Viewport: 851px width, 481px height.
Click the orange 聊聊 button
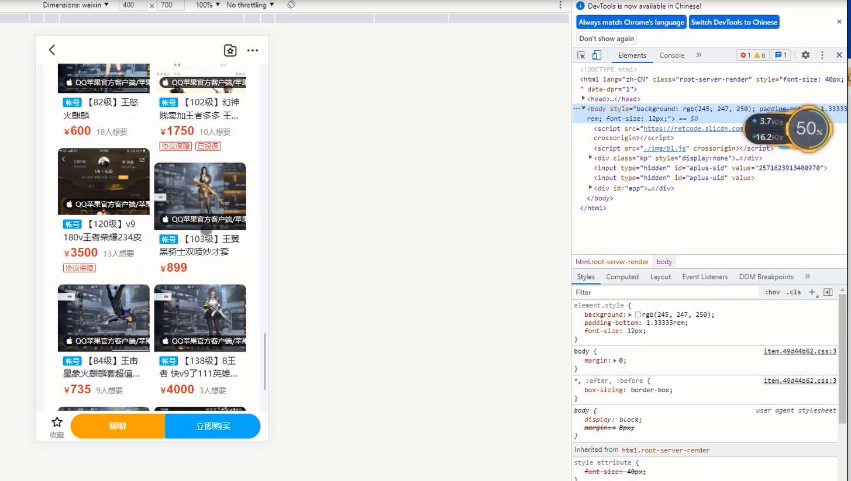[x=118, y=426]
